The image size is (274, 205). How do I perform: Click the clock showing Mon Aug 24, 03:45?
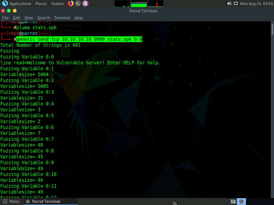coord(256,3)
